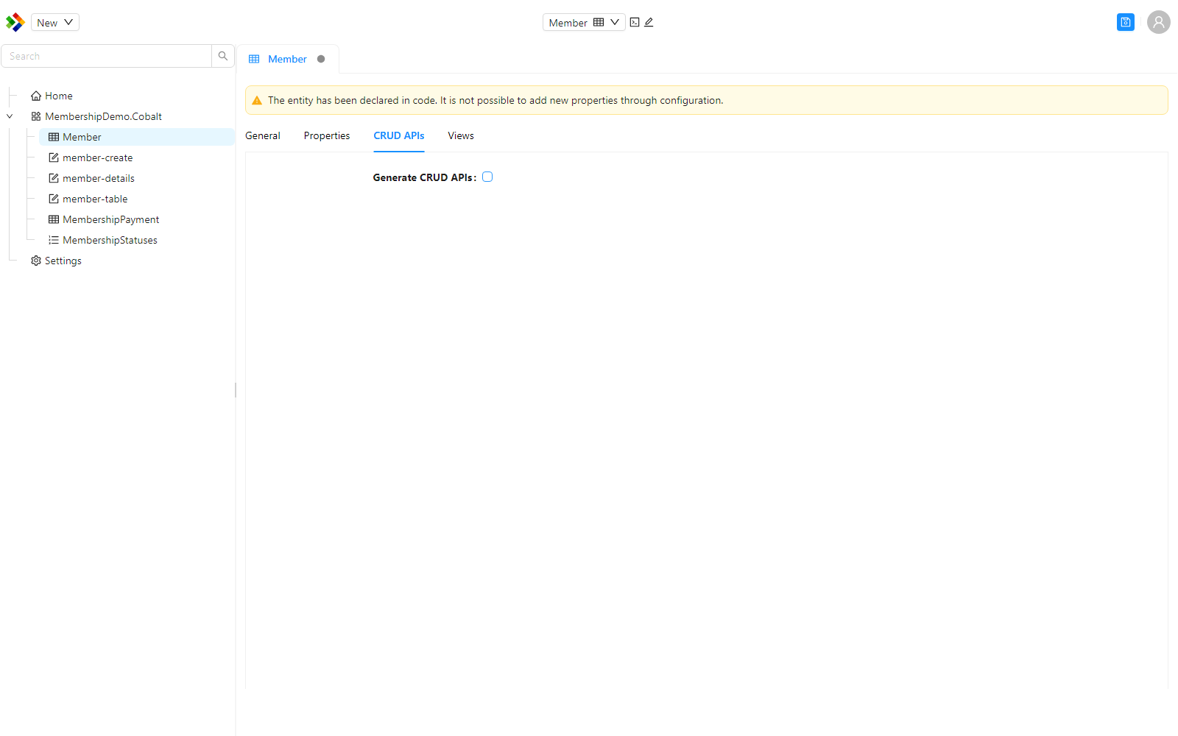Click the member-create form icon
The width and height of the screenshot is (1178, 736).
54,158
